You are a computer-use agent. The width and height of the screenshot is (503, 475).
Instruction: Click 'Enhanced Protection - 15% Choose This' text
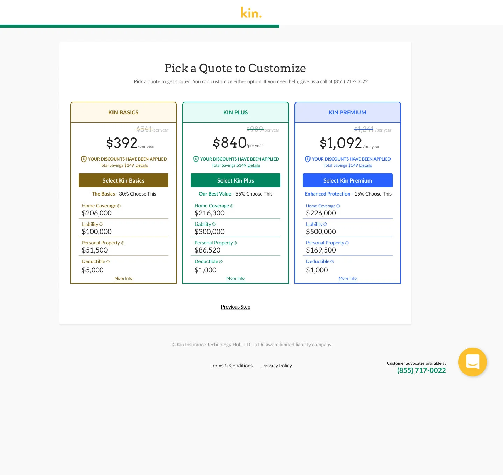point(348,194)
